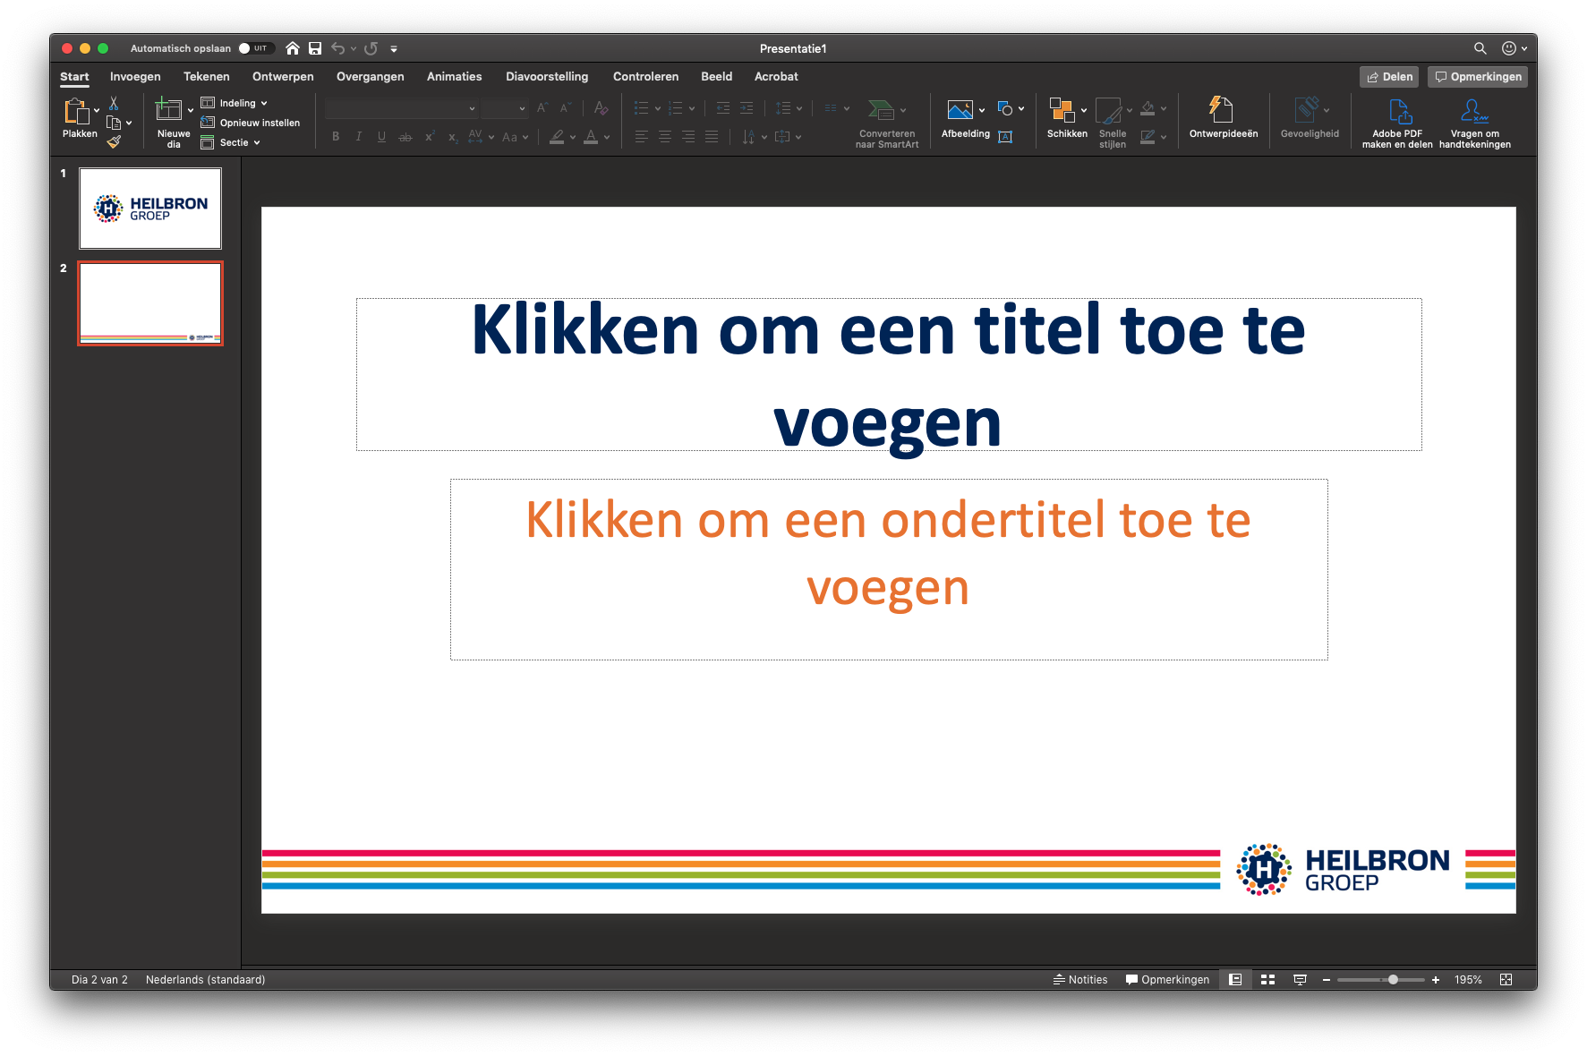The width and height of the screenshot is (1587, 1056).
Task: Open the Invoegen tab
Action: coord(135,77)
